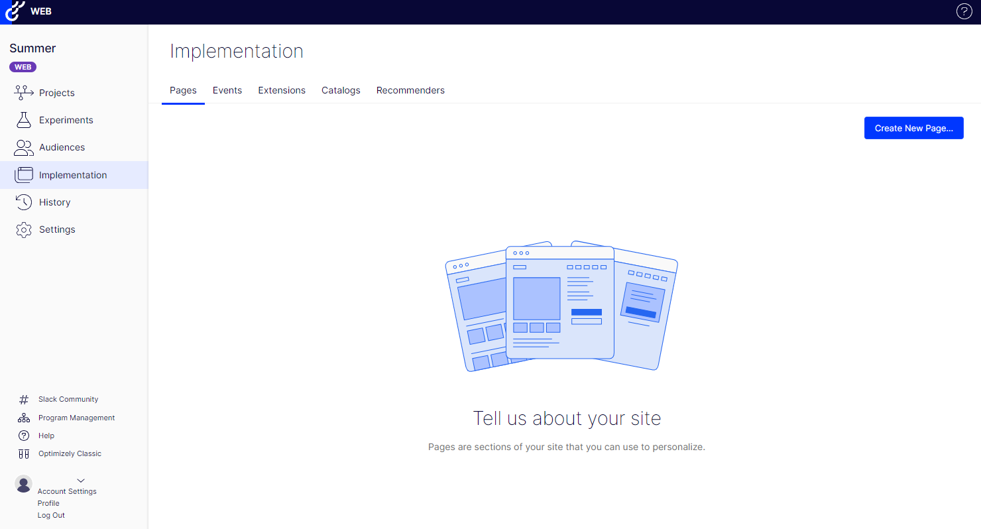The image size is (981, 529).
Task: Select the Projects icon in the sidebar
Action: (x=23, y=92)
